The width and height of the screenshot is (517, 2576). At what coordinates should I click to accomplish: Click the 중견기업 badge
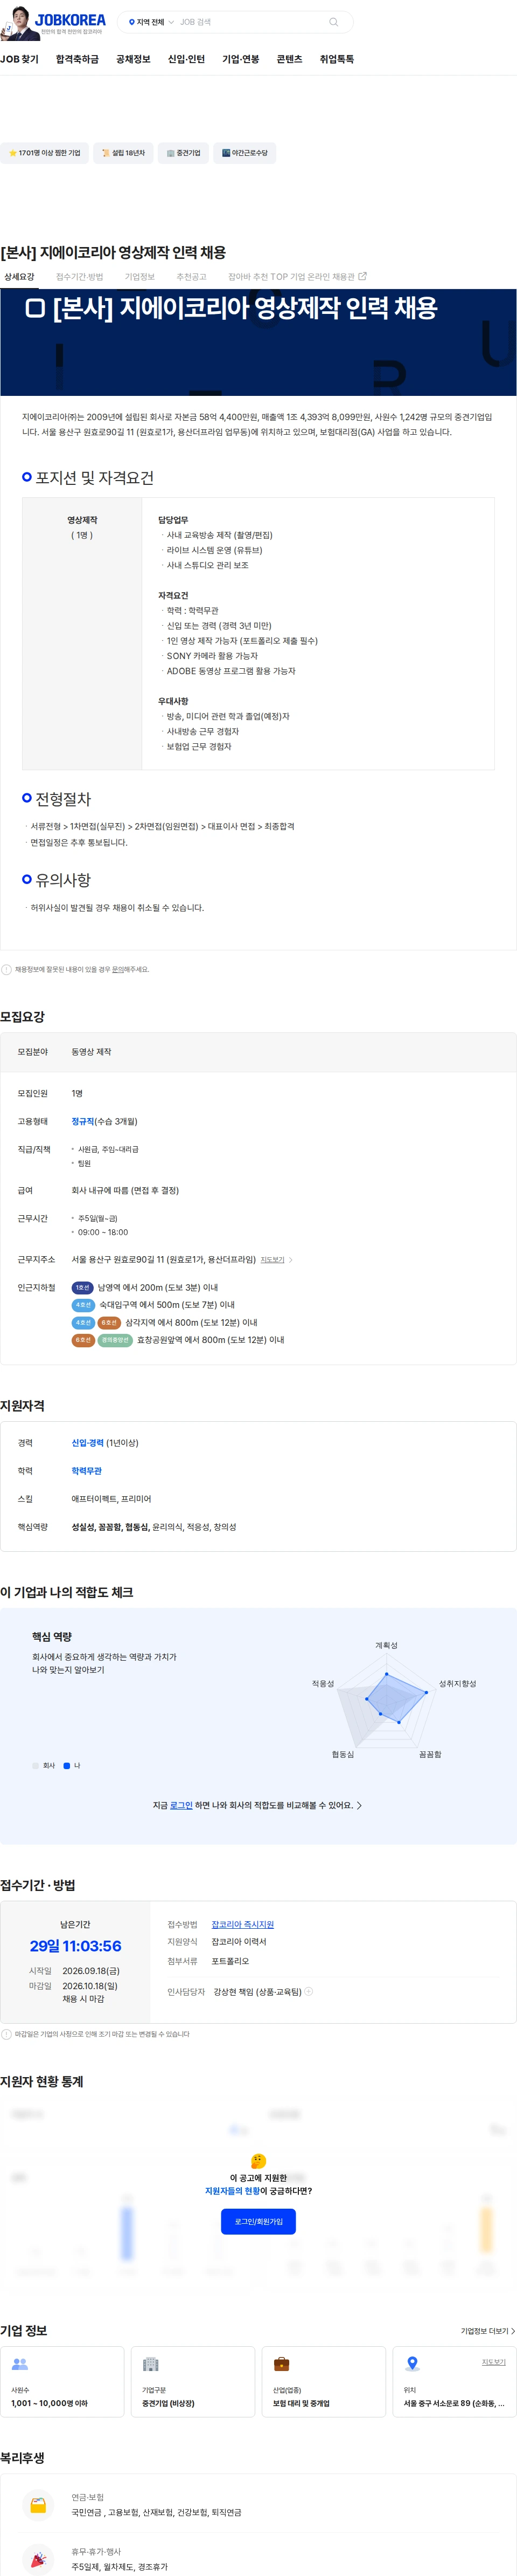(x=183, y=153)
